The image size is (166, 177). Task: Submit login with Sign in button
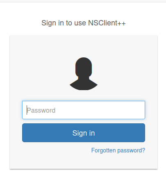click(84, 133)
